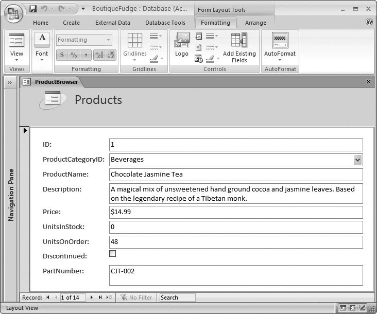The width and height of the screenshot is (377, 314).
Task: Open the Database Tools tab
Action: [165, 23]
